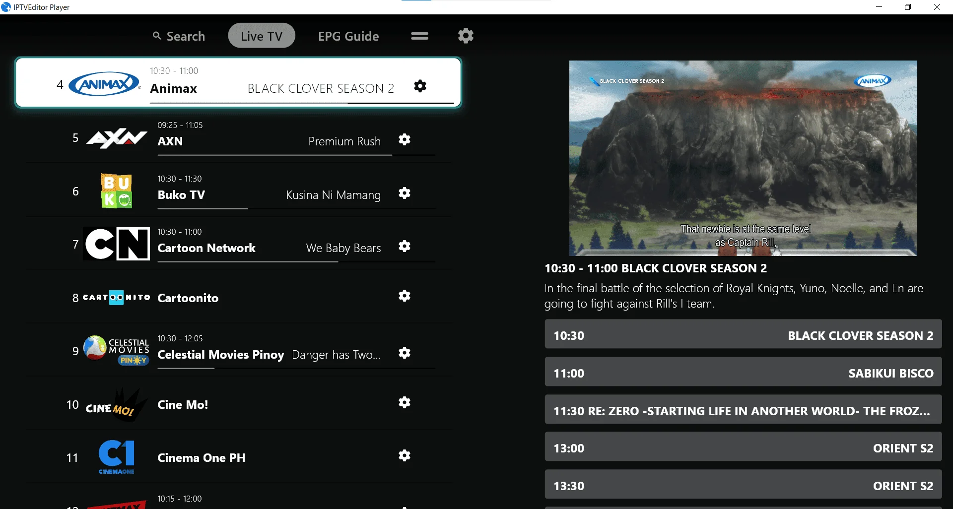This screenshot has width=953, height=509.
Task: Open the EPG Guide tab
Action: point(348,36)
